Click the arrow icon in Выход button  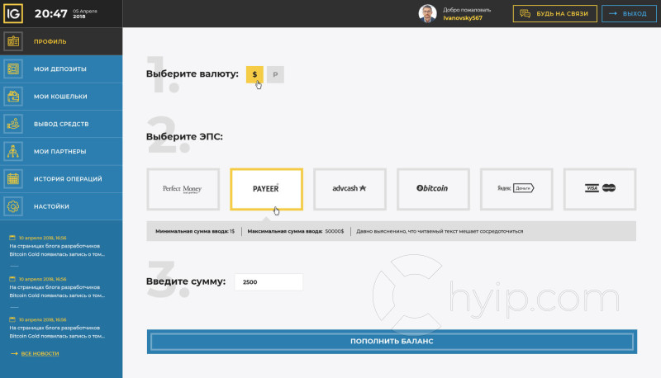(x=613, y=13)
